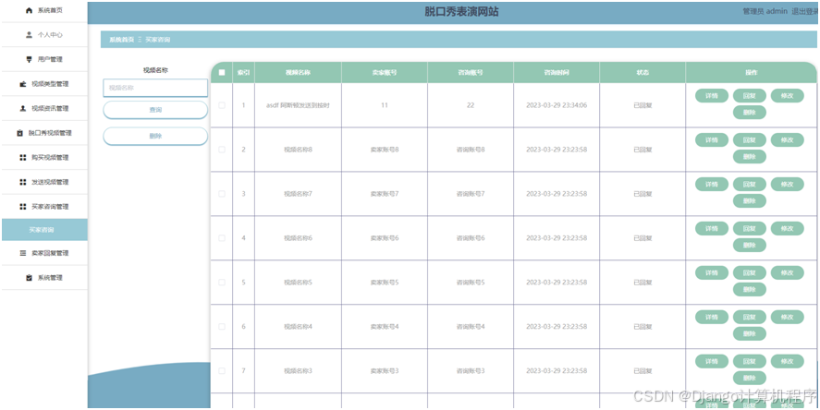Image resolution: width=820 pixels, height=410 pixels.
Task: Check the checkbox for row 6
Action: coord(222,327)
